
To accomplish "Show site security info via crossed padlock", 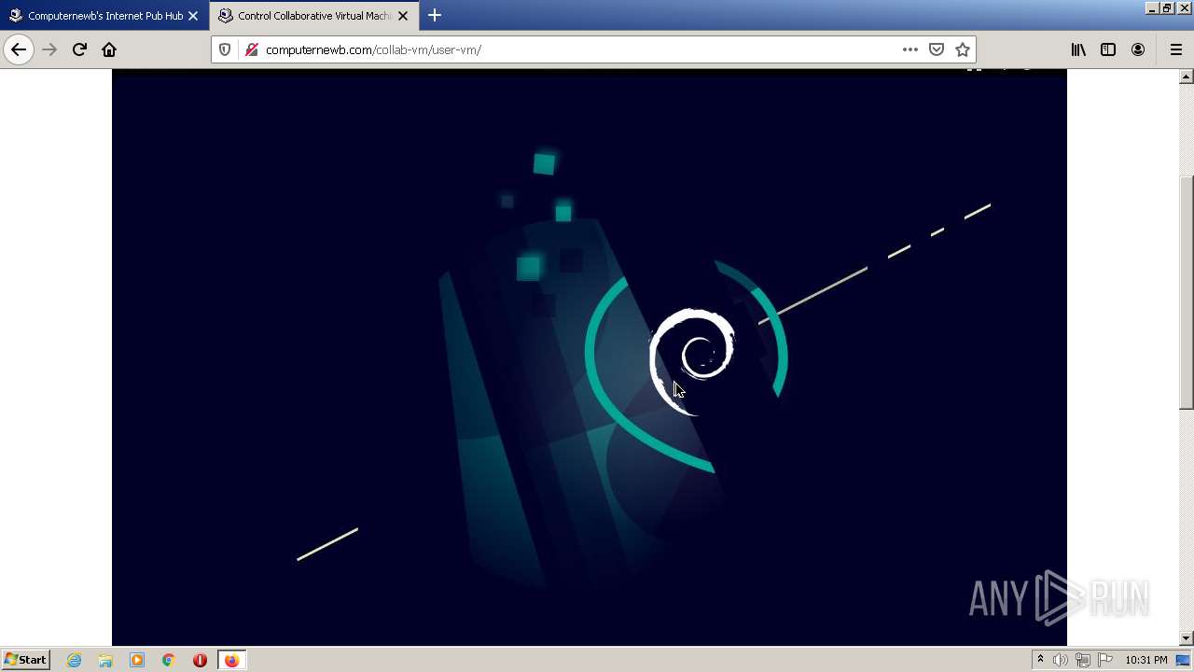I will click(251, 49).
